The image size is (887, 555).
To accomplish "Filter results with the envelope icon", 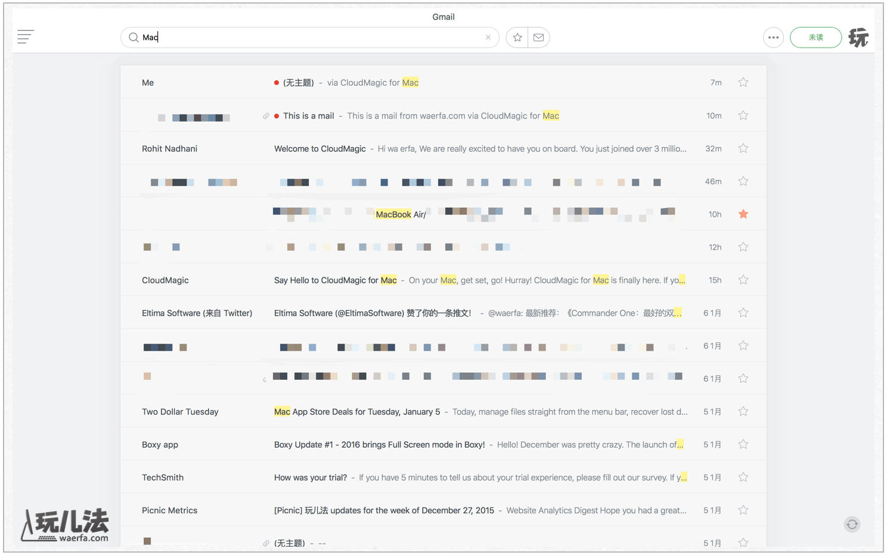I will [539, 38].
